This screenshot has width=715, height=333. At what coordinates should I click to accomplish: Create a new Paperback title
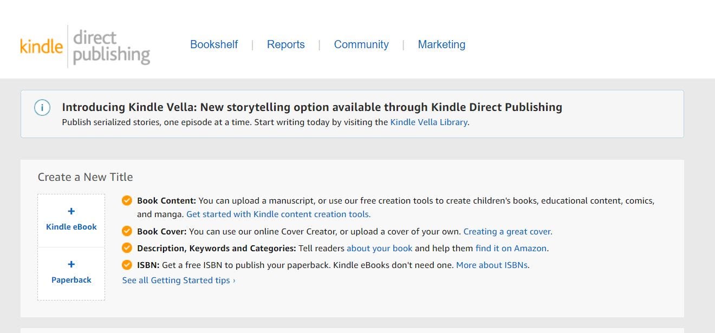click(71, 274)
